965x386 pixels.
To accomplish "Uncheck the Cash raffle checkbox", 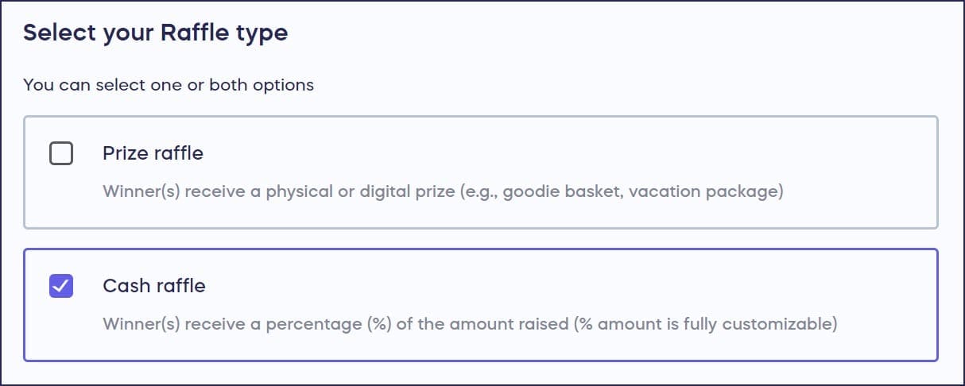I will [61, 286].
